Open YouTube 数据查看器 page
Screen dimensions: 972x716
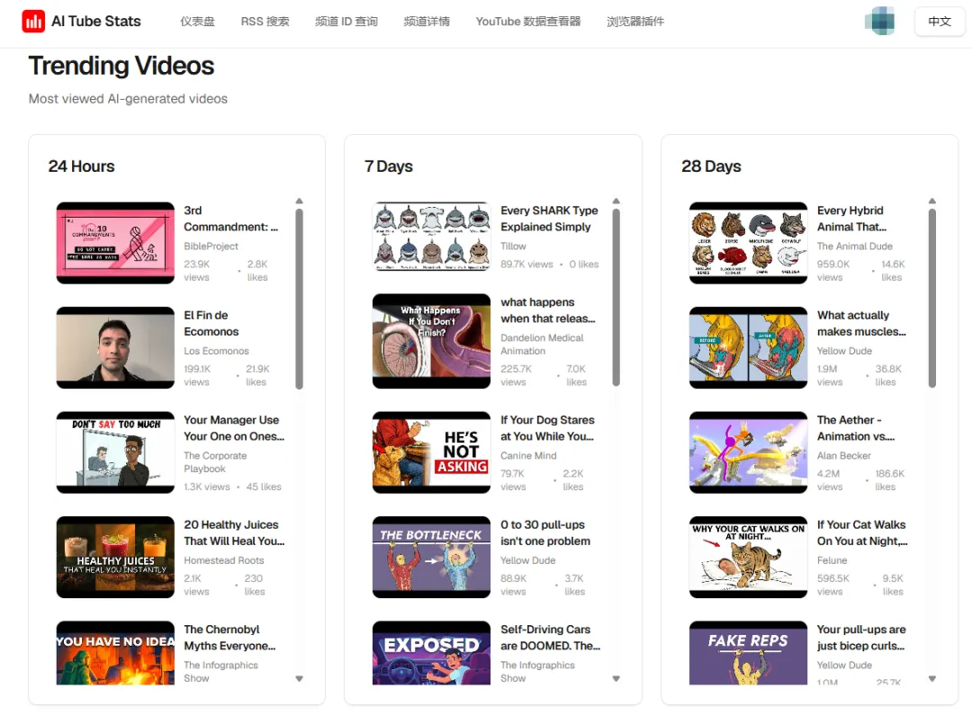point(527,22)
